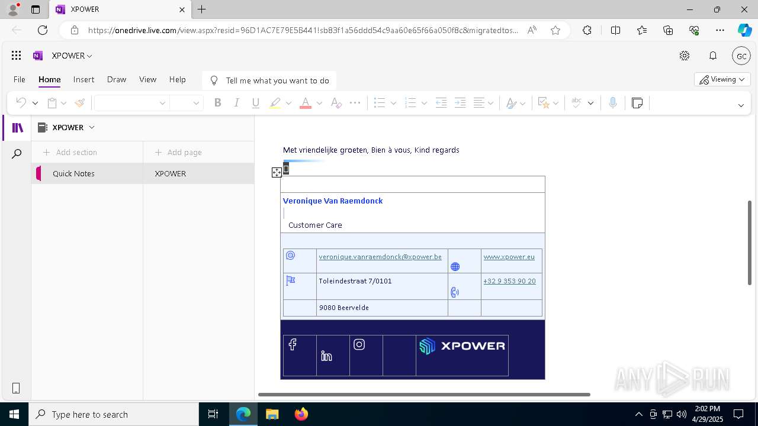This screenshot has width=758, height=426.
Task: Apply the red font color
Action: tap(306, 103)
